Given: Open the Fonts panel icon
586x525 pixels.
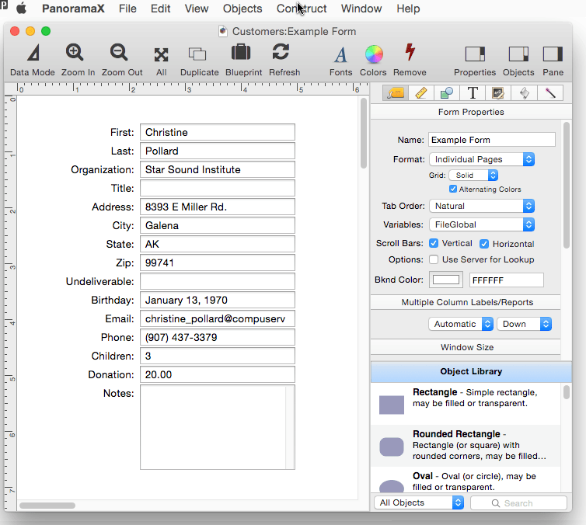Looking at the screenshot, I should point(340,55).
